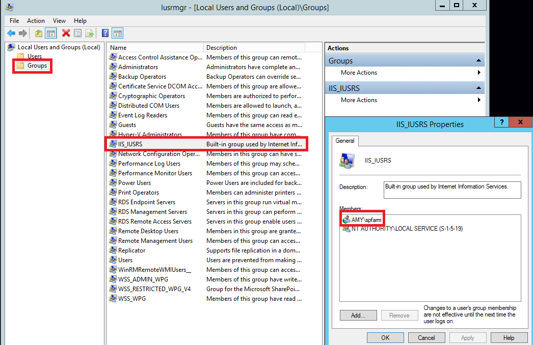Click the Forward arrow toolbar icon

tap(23, 33)
